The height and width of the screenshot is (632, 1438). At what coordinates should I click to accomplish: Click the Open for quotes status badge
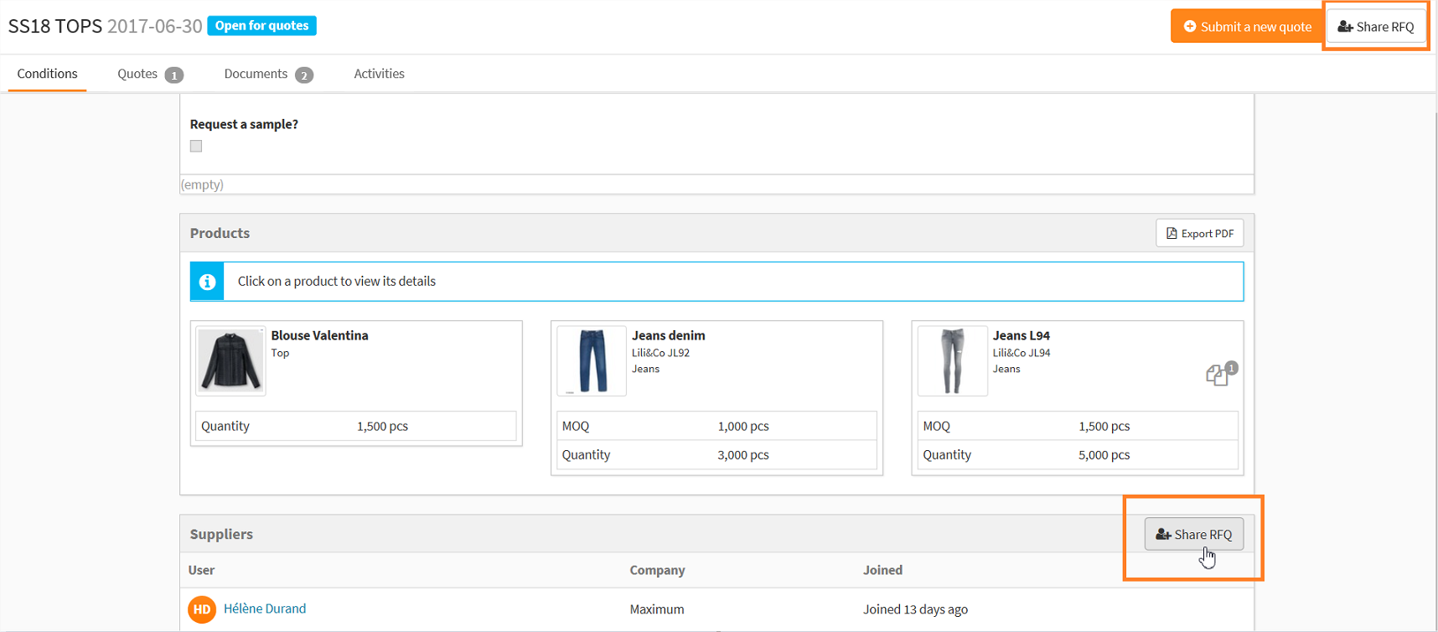(261, 26)
